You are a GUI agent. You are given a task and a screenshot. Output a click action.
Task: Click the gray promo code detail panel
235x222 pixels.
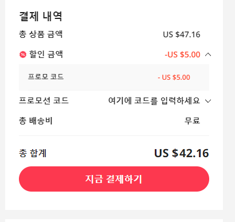(x=114, y=77)
